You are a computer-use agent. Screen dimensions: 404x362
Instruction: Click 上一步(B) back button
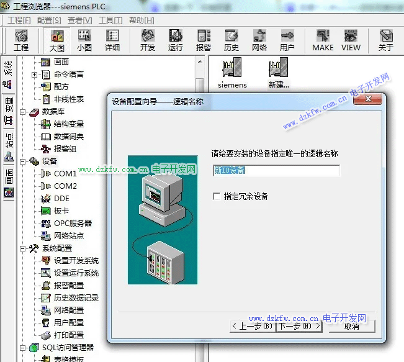(253, 326)
